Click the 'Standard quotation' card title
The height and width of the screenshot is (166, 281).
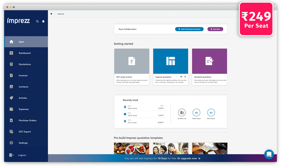coord(203,77)
